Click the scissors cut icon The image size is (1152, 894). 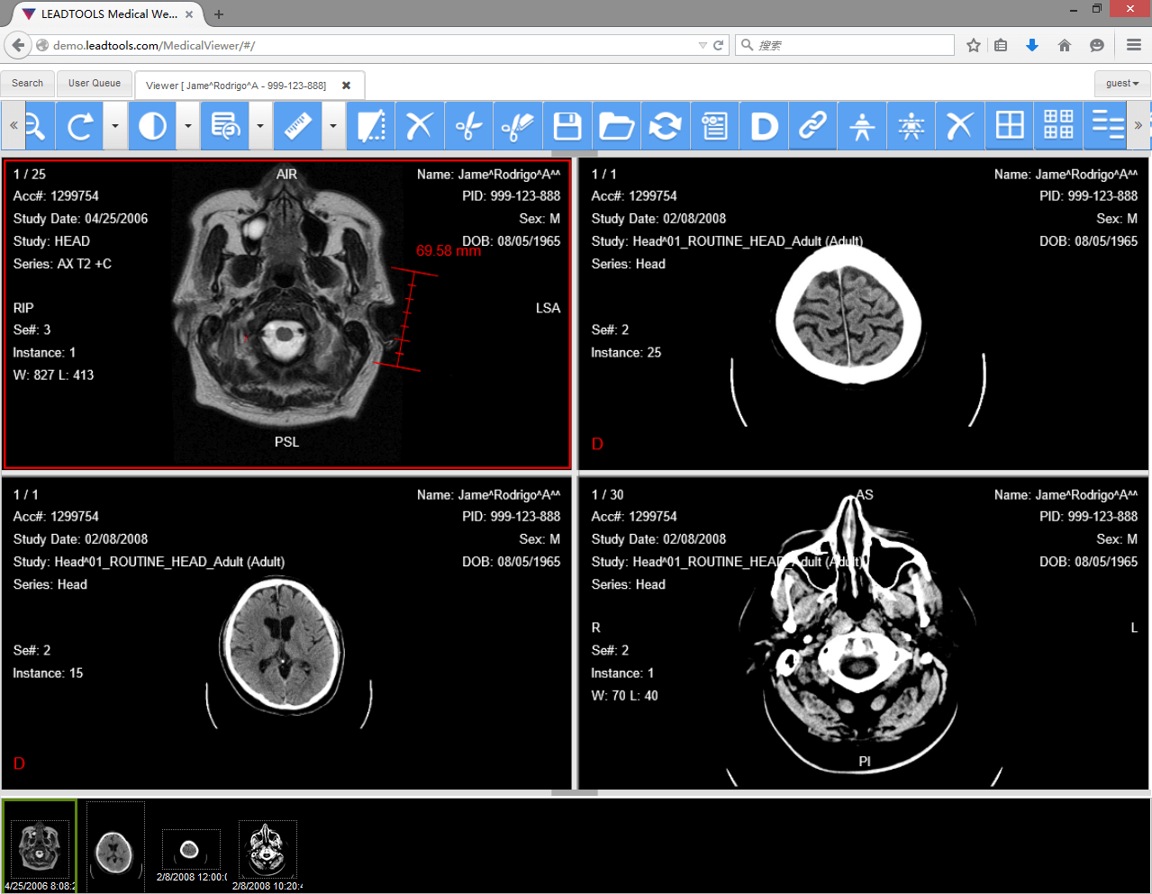[468, 126]
